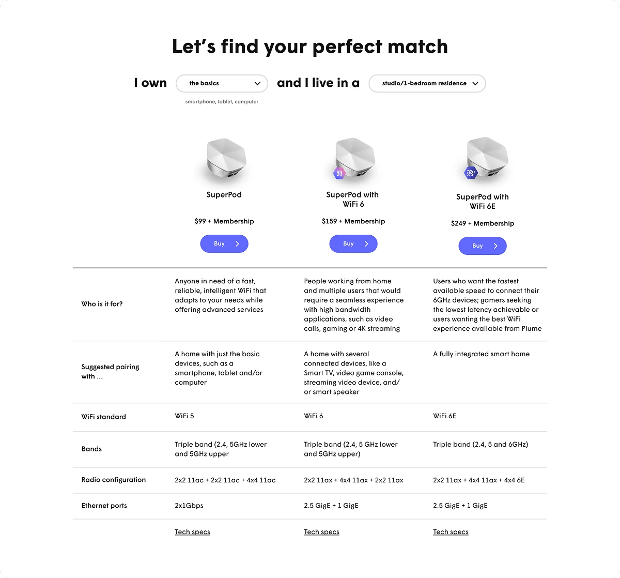Click the SuperPod with WiFi 6 image
The width and height of the screenshot is (620, 578).
[357, 157]
